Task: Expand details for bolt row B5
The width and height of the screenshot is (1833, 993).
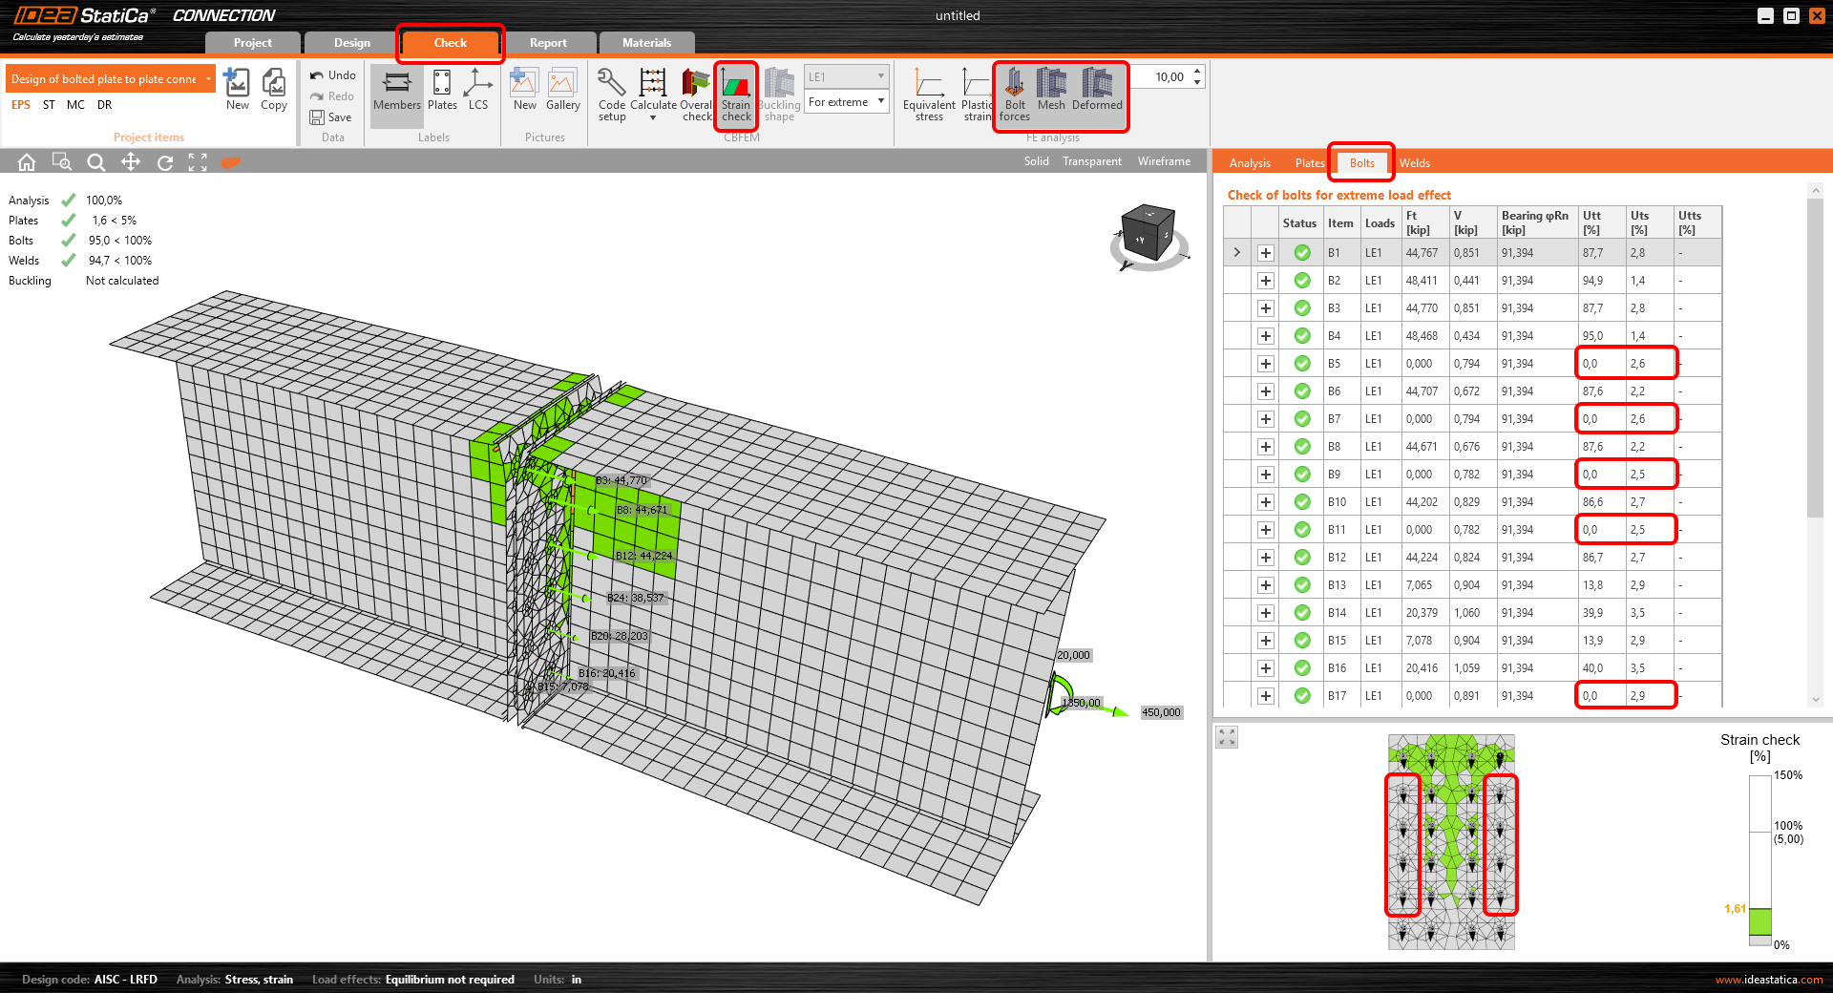Action: (1266, 363)
